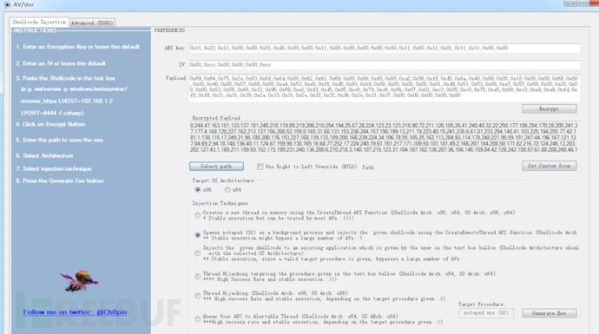The height and width of the screenshot is (334, 599).
Task: Select Queue User APC injection technique
Action: coord(198,319)
